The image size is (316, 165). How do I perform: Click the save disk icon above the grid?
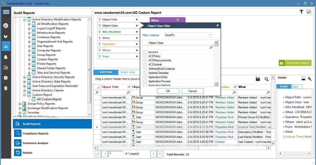point(258,79)
